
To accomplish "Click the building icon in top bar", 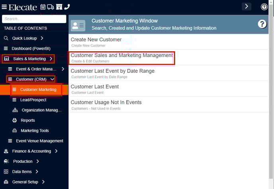I will point(59,7).
